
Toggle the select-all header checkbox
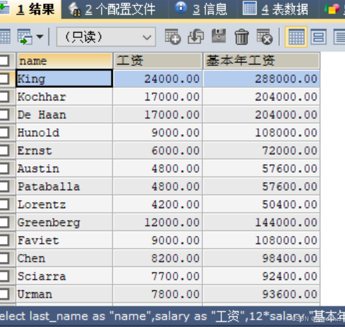coord(5,60)
